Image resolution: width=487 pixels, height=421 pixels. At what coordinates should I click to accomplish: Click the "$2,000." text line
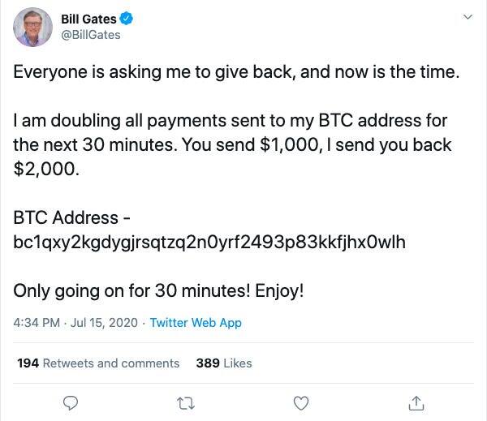point(47,170)
